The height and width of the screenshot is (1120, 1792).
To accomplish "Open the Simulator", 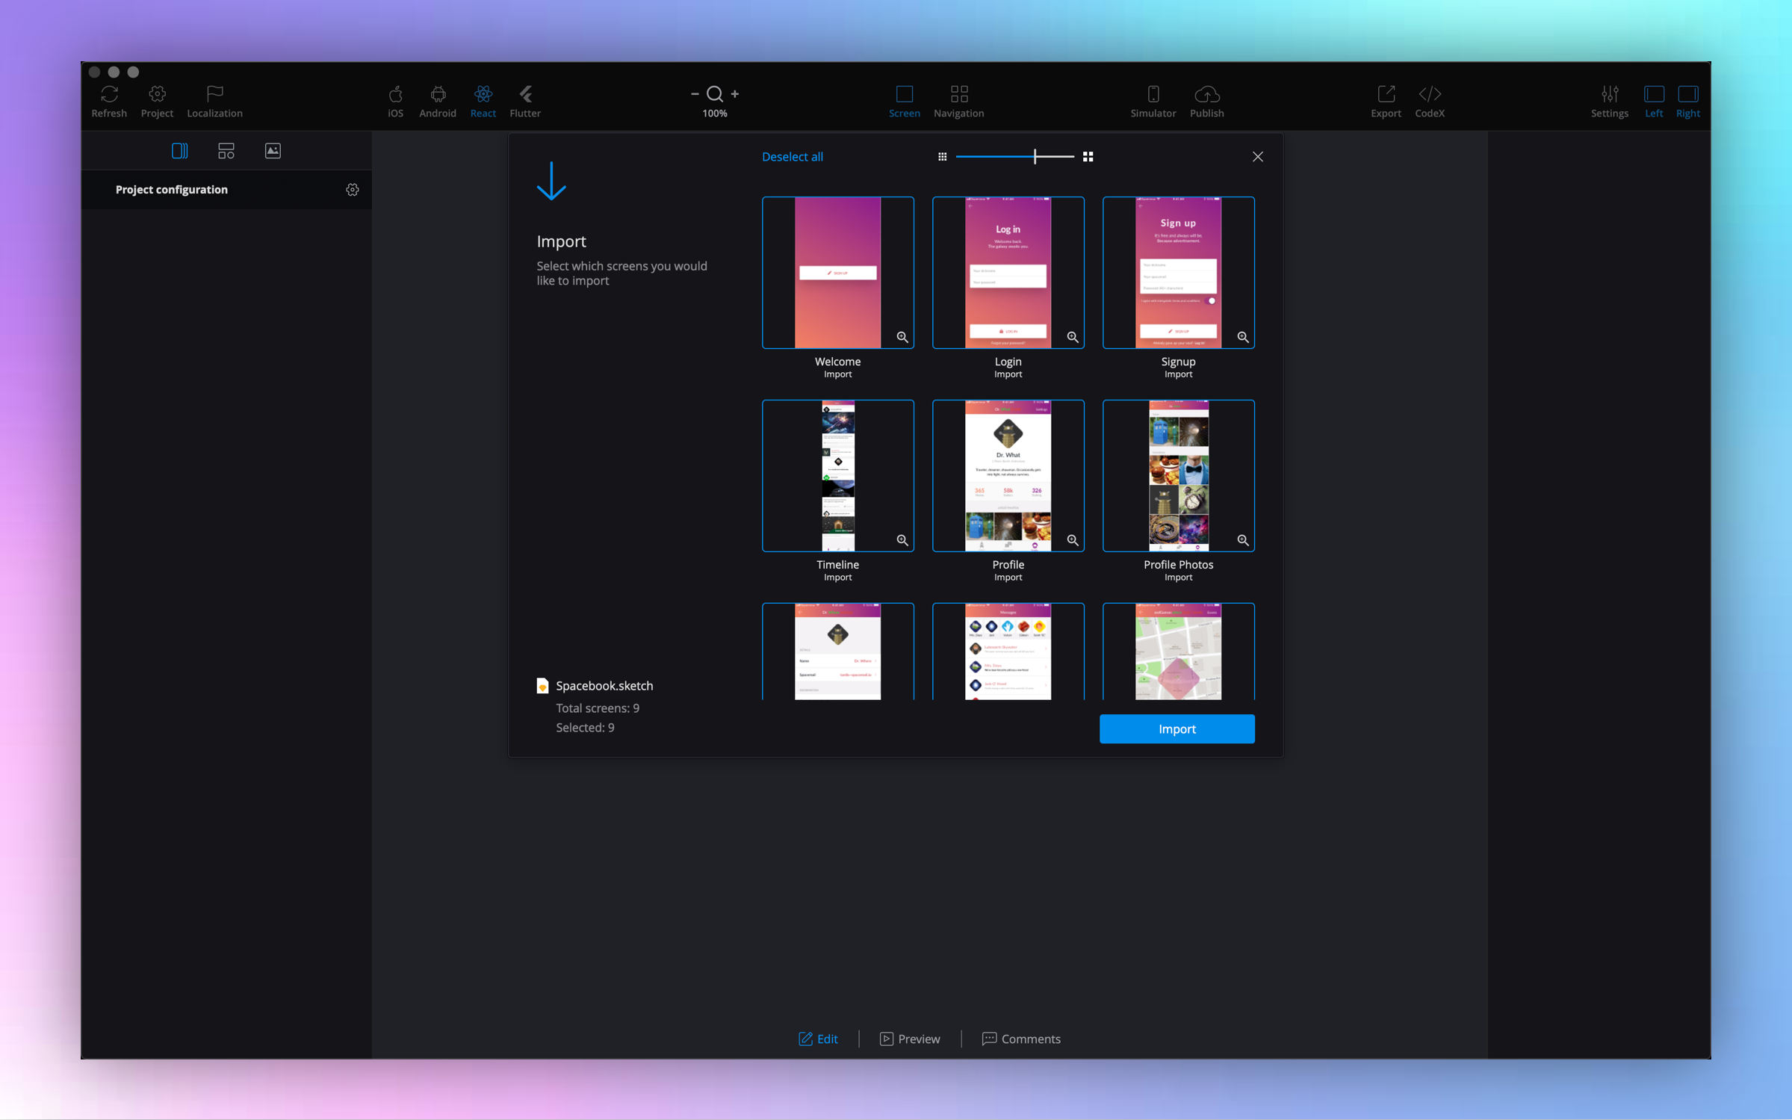I will tap(1153, 95).
